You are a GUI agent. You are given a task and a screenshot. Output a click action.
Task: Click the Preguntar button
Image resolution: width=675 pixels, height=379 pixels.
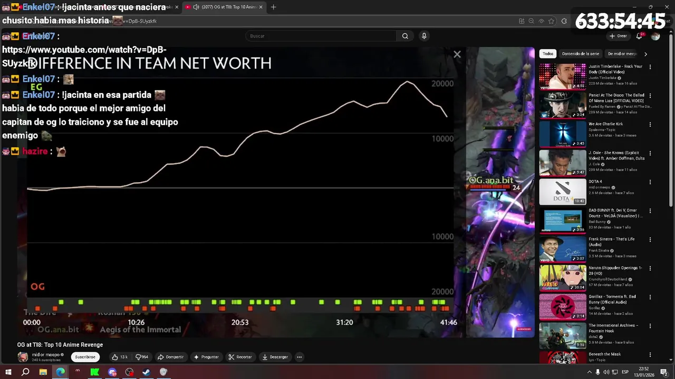pyautogui.click(x=206, y=357)
